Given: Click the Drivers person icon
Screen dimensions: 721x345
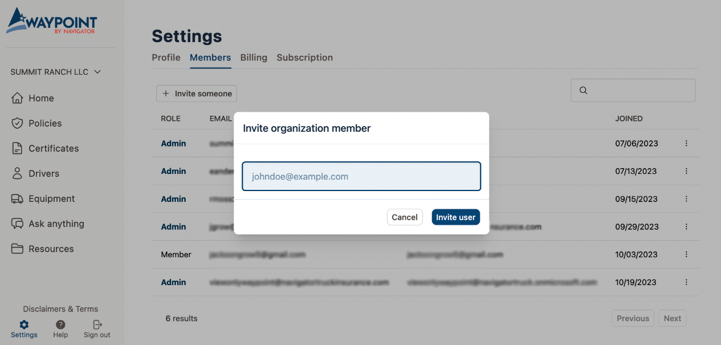Looking at the screenshot, I should click(17, 173).
